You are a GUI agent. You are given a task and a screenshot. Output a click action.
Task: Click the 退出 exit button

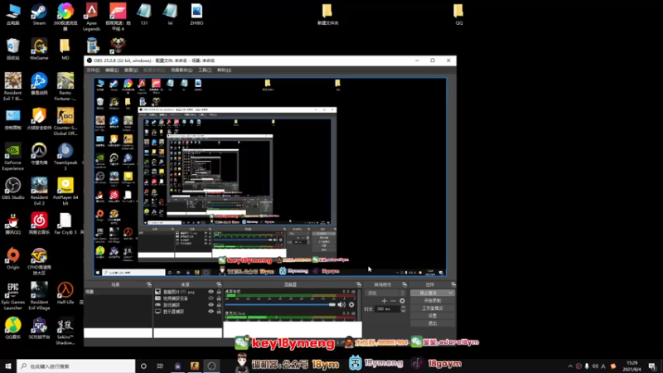pyautogui.click(x=433, y=323)
